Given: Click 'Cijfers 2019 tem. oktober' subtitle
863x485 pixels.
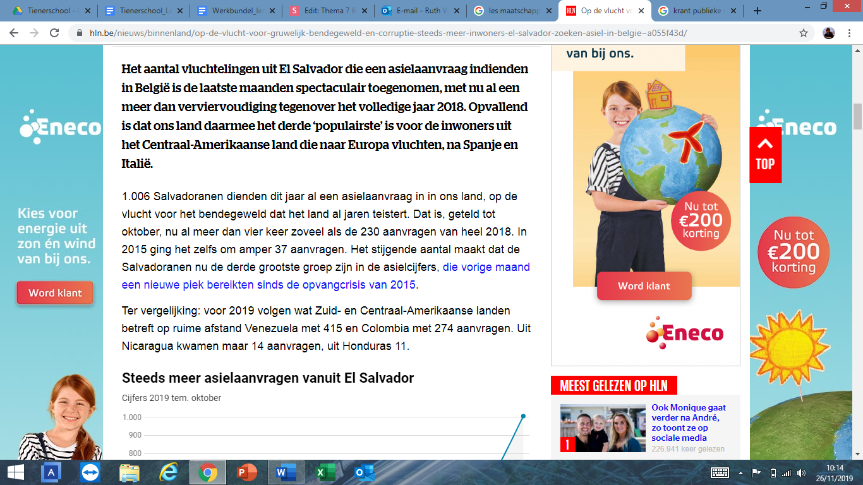Looking at the screenshot, I should [172, 398].
